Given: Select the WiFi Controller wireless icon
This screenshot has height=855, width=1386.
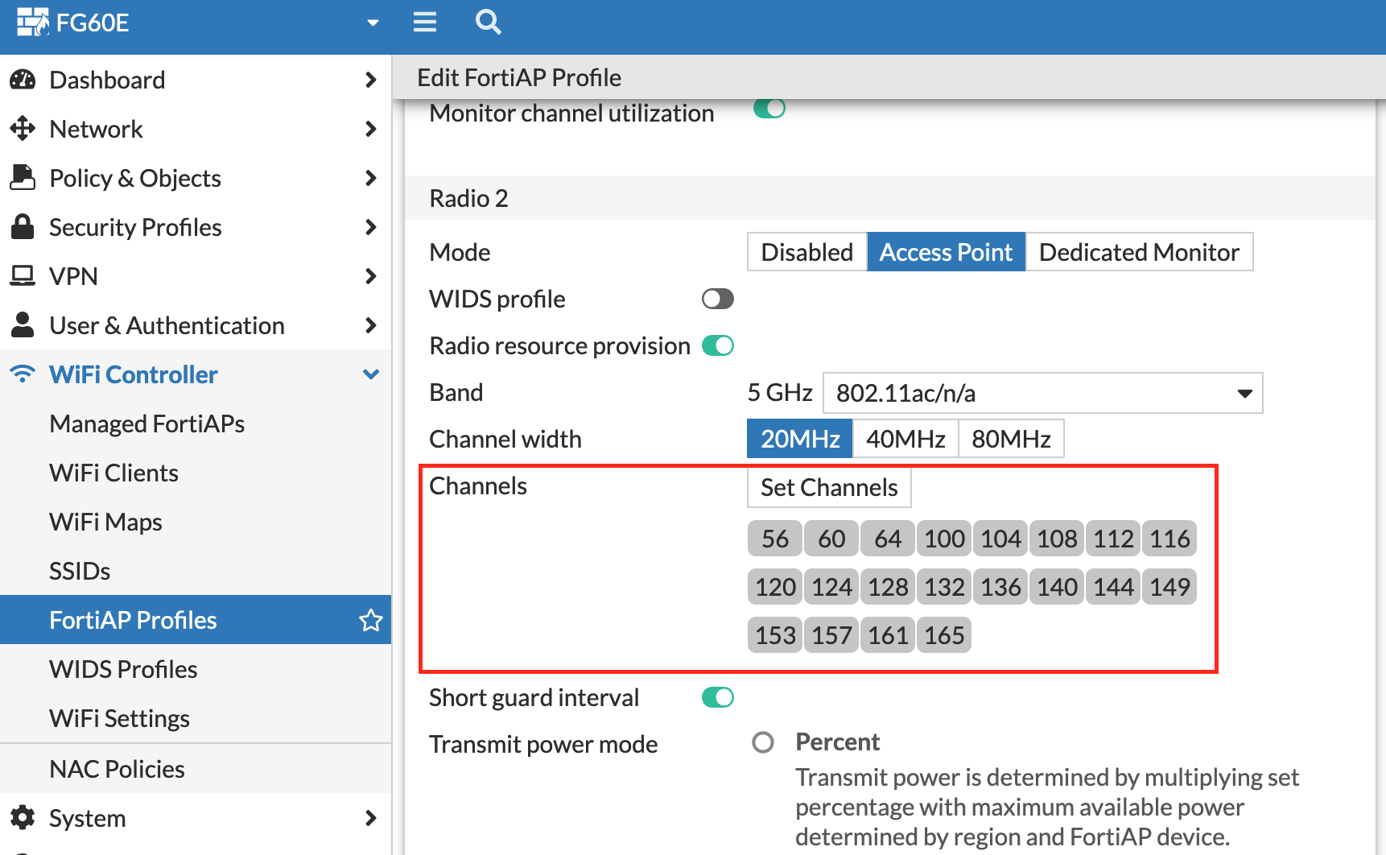Looking at the screenshot, I should [x=22, y=374].
